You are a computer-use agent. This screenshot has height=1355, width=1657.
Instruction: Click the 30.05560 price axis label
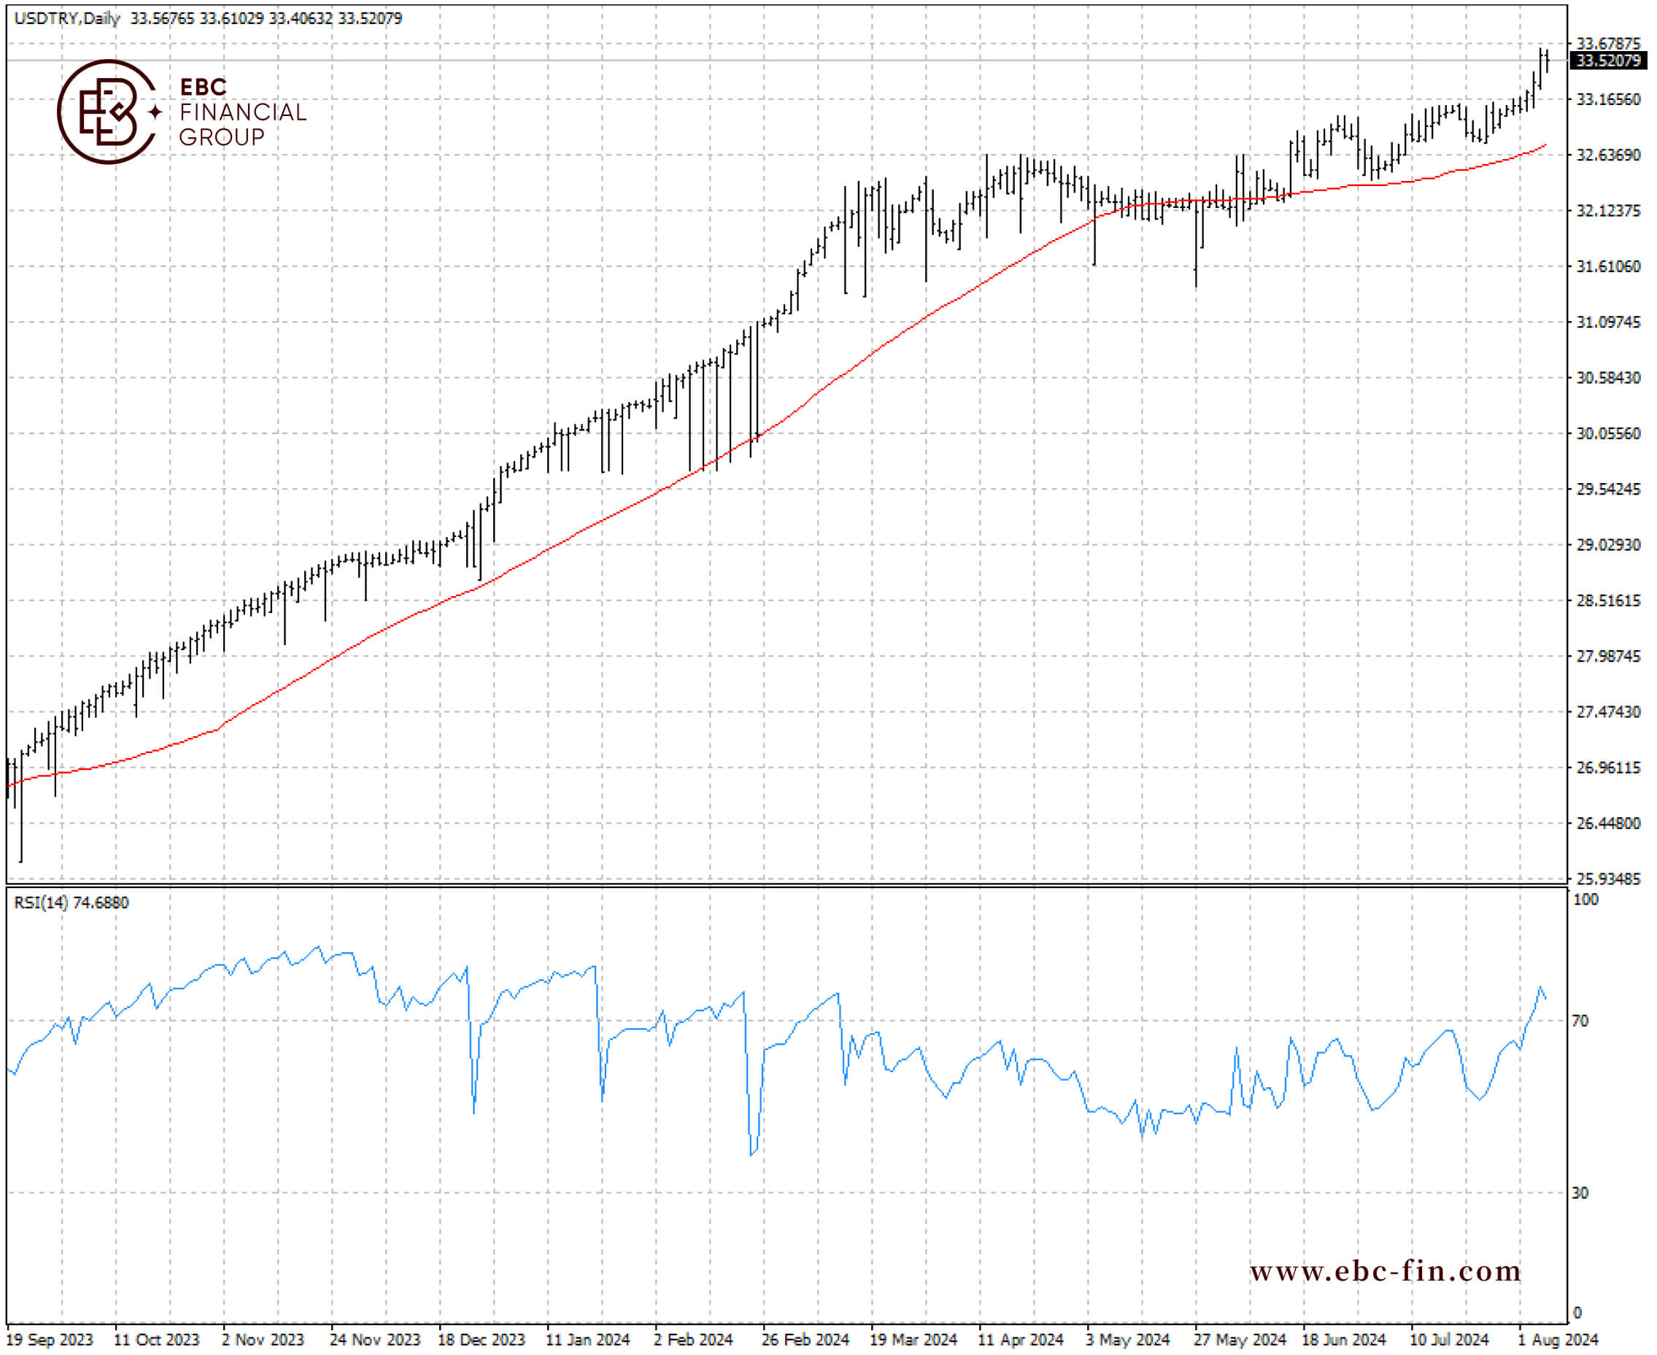pyautogui.click(x=1608, y=433)
